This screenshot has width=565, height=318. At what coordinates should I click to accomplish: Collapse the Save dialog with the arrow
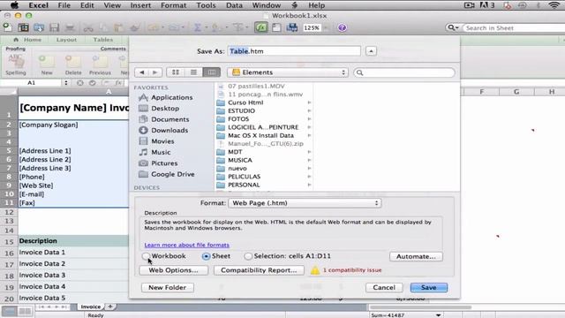371,51
